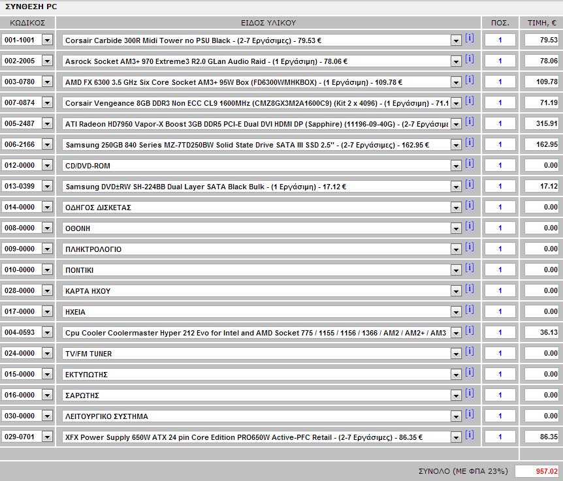Show info [i] for Corsair Vengeance 8GB RAM
The width and height of the screenshot is (563, 481).
tap(470, 101)
